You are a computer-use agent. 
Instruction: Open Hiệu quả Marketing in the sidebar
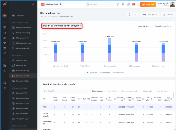23,33
